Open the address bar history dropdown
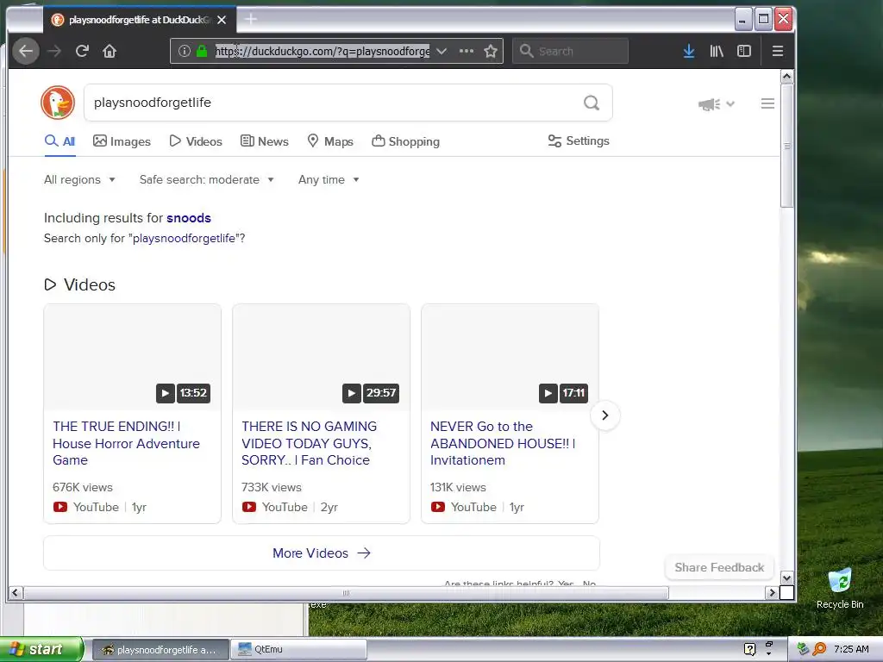The width and height of the screenshot is (883, 662). coord(441,51)
